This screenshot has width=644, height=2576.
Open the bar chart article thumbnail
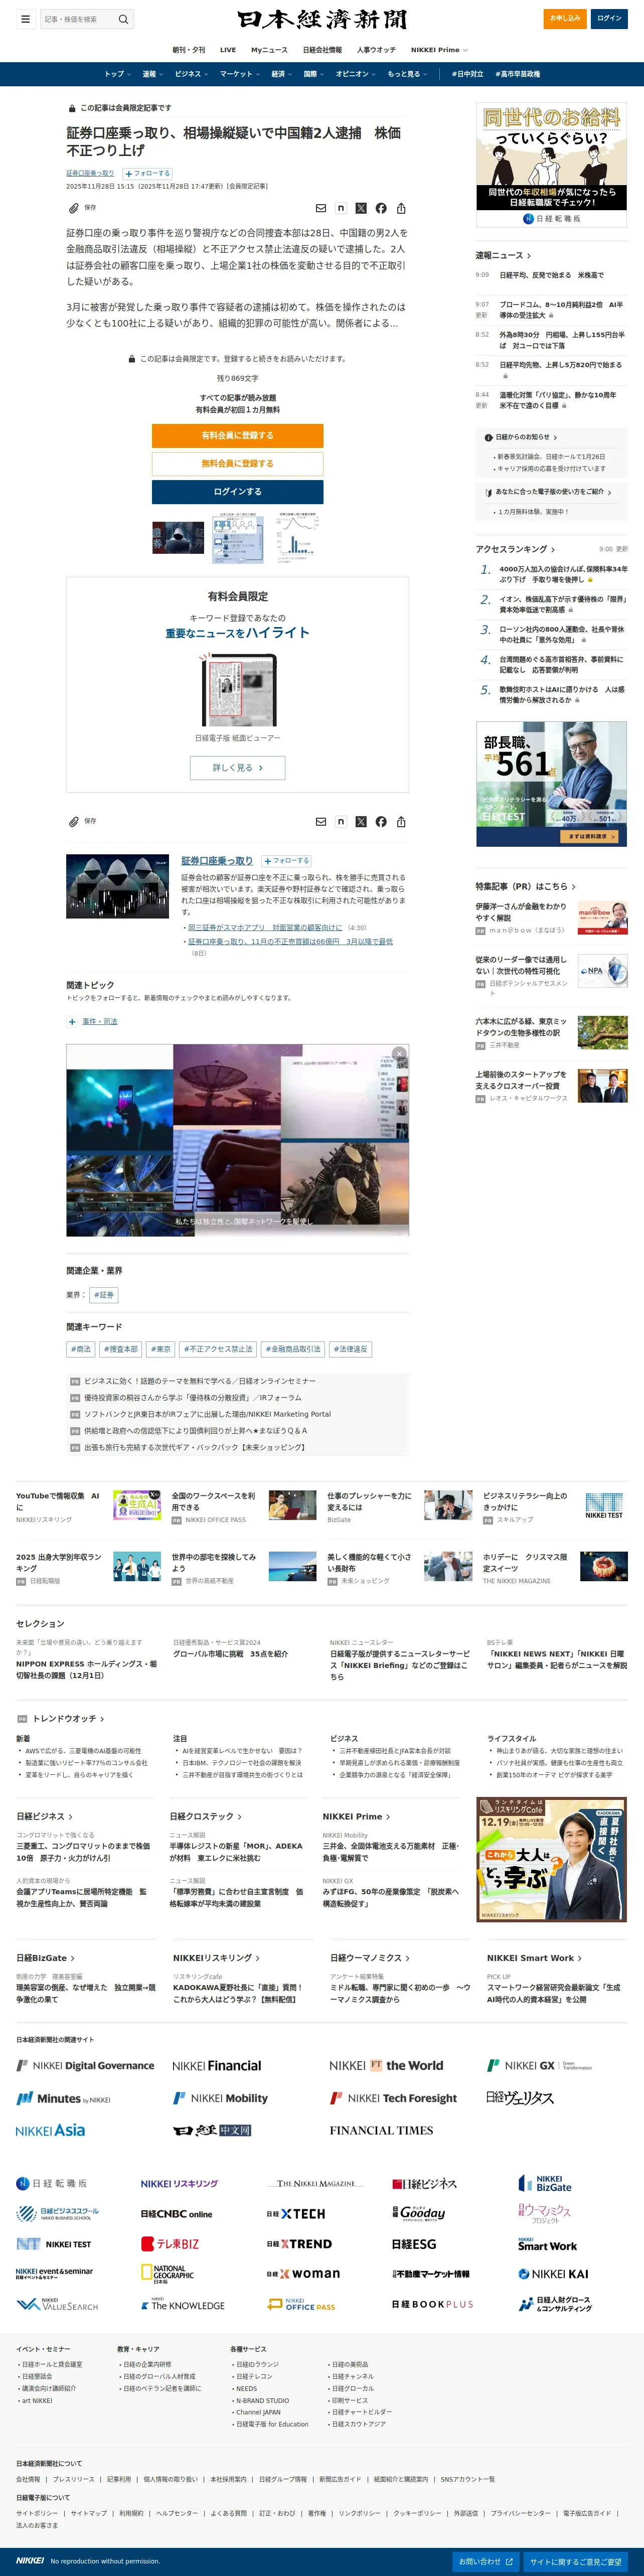[298, 538]
